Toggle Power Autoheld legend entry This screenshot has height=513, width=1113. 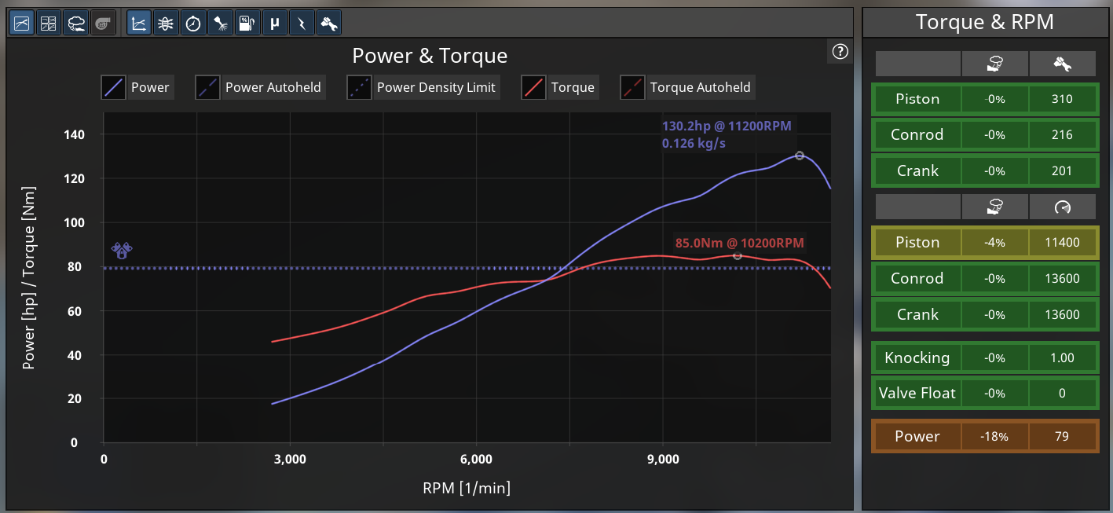click(259, 87)
